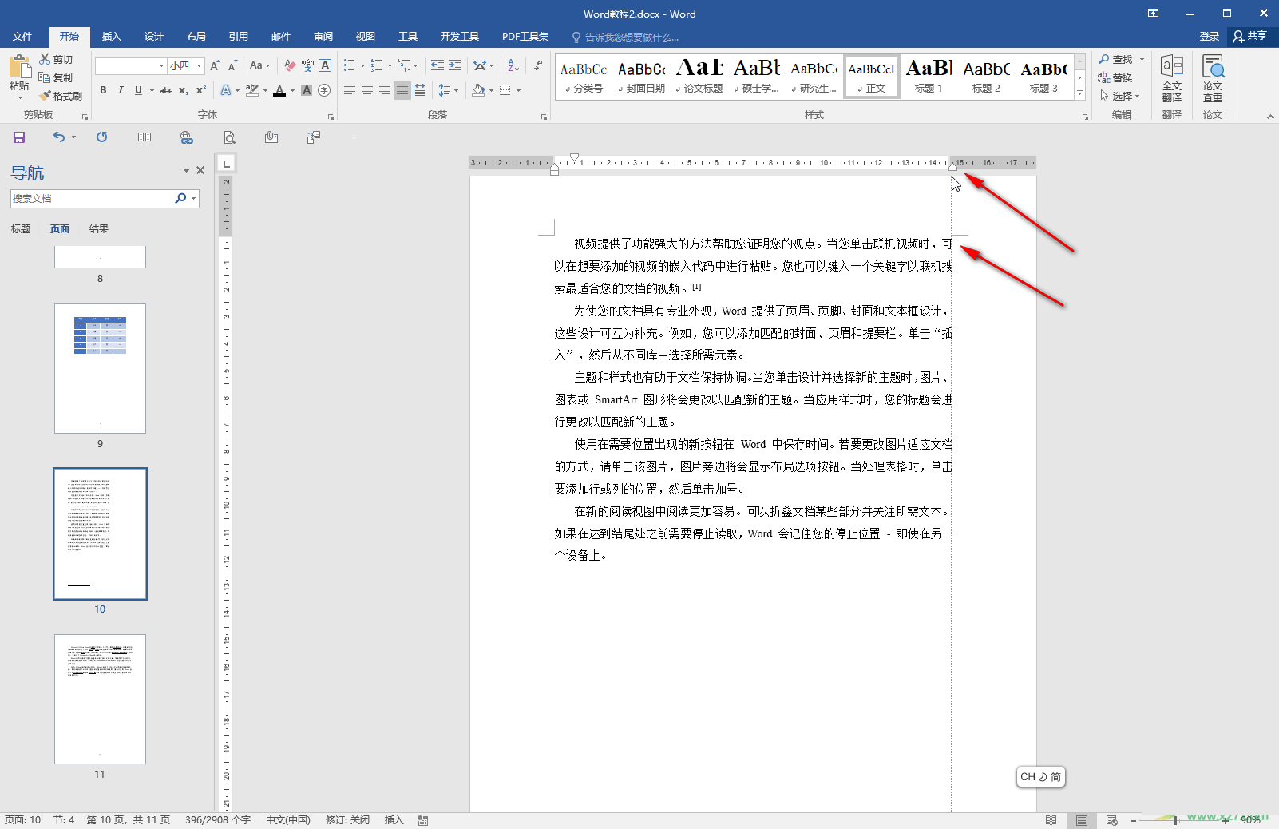This screenshot has height=829, width=1279.
Task: Open the 插入 (Insert) ribbon tab
Action: pyautogui.click(x=111, y=37)
